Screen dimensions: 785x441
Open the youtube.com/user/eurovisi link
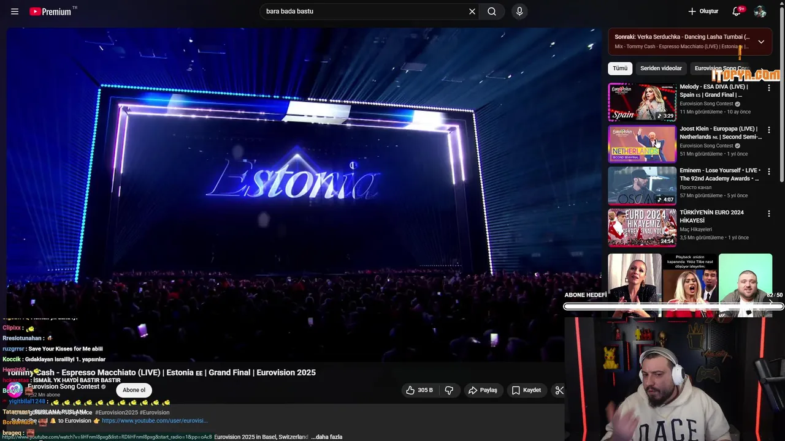(155, 421)
